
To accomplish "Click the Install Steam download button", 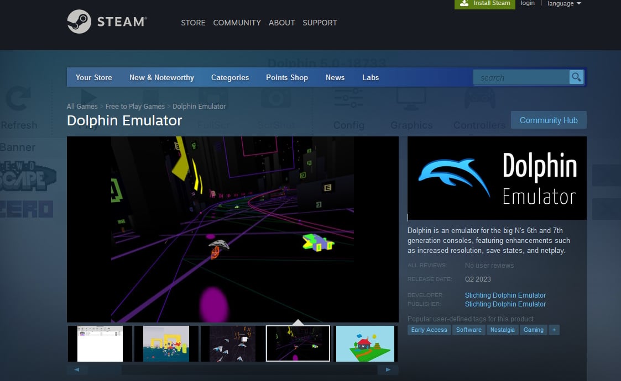I will (x=485, y=3).
